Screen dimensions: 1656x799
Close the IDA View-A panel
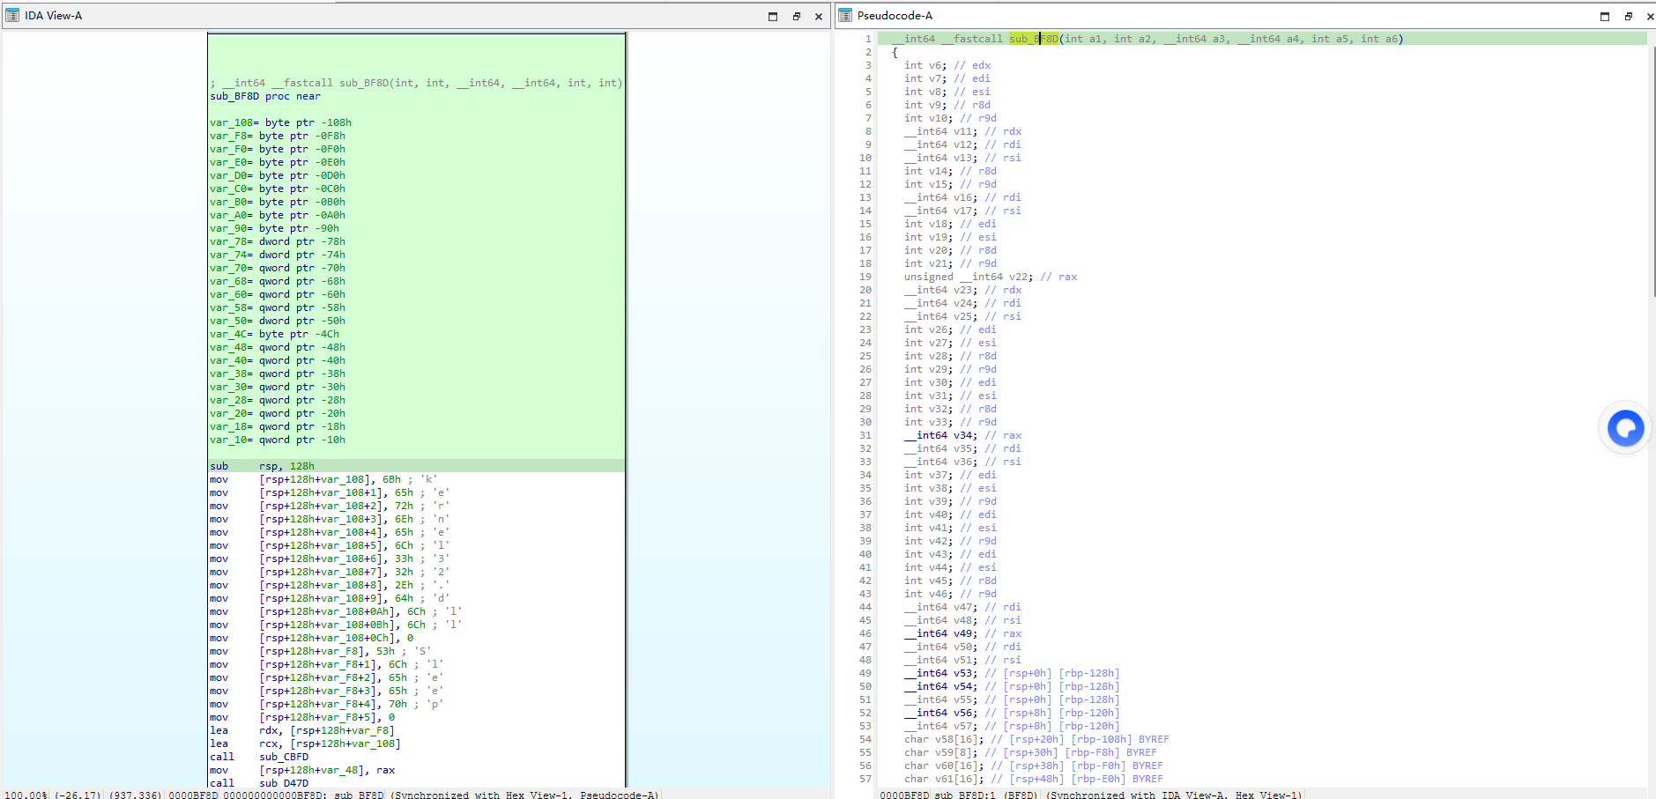pos(819,16)
